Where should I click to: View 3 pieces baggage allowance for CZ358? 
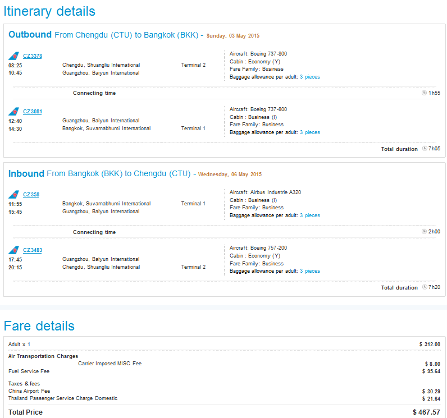(309, 215)
